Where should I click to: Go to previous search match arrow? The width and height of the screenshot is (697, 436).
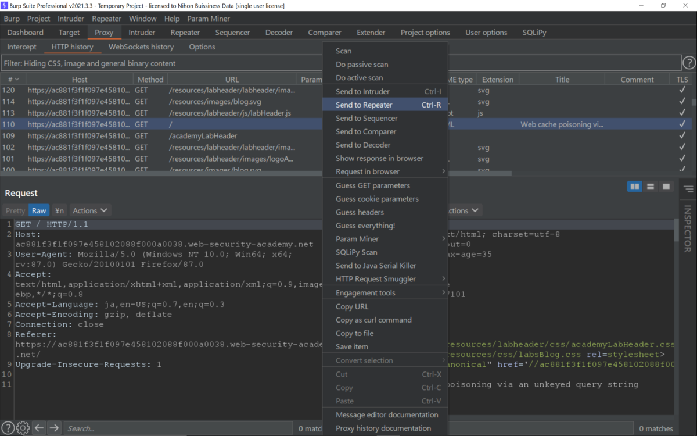(39, 428)
